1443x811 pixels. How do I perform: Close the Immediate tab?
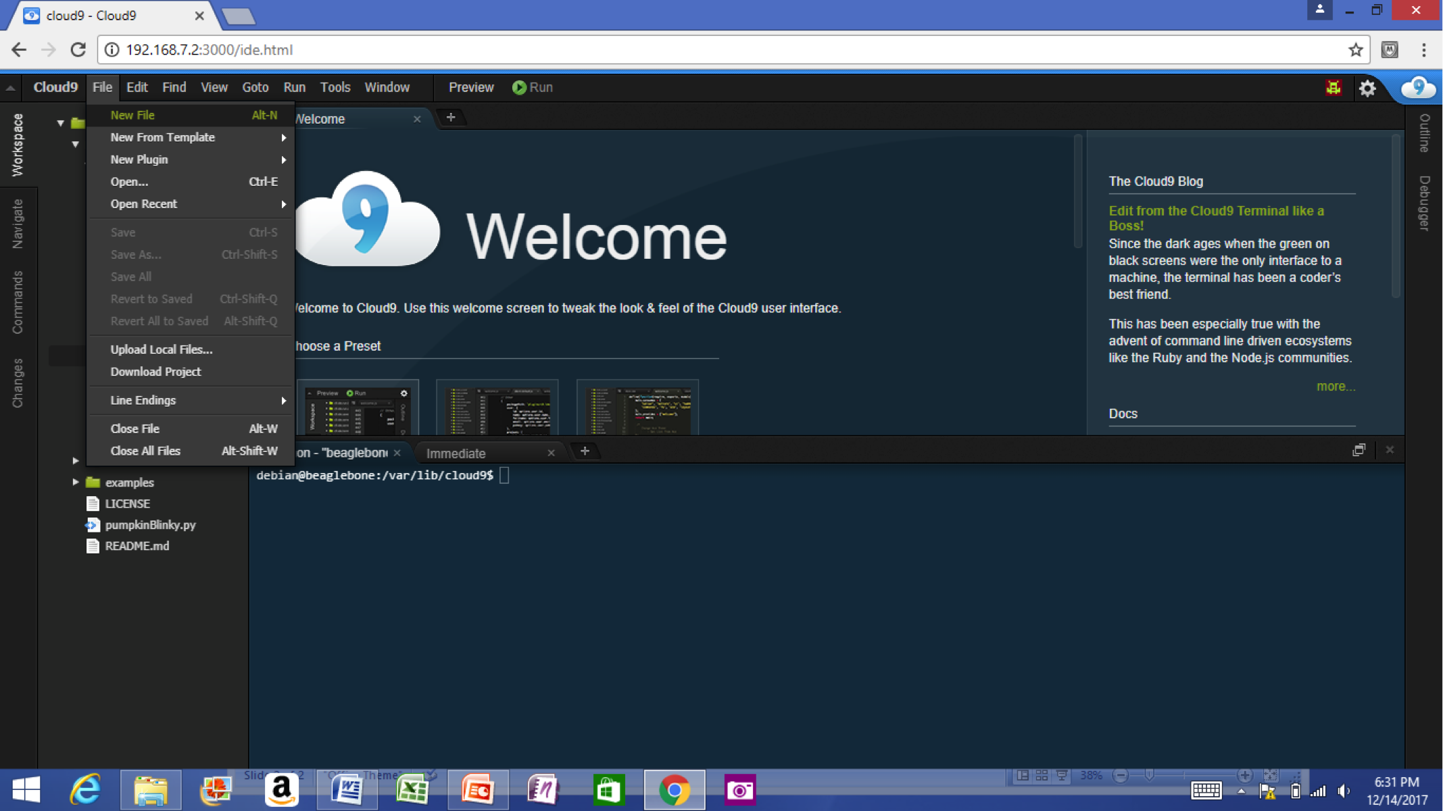pyautogui.click(x=551, y=453)
